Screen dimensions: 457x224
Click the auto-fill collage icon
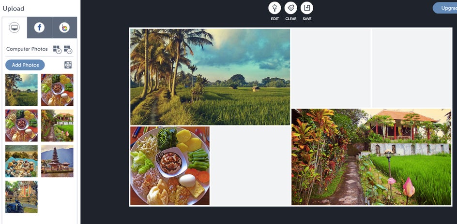[68, 49]
